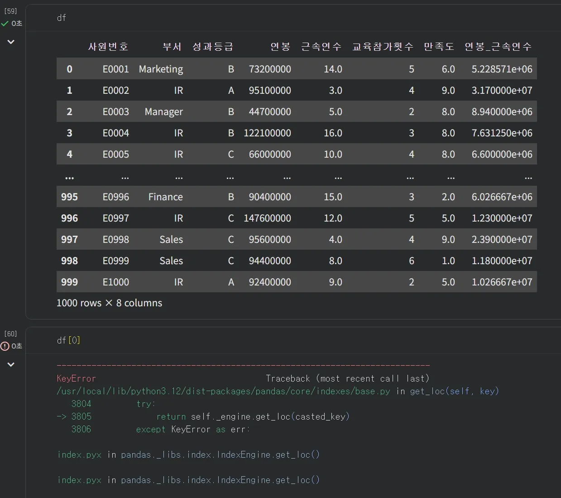Click the 사원번호 column header

pyautogui.click(x=108, y=46)
